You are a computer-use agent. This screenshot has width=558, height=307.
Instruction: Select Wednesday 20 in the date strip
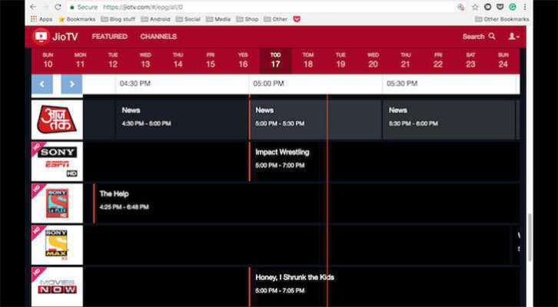(x=373, y=61)
